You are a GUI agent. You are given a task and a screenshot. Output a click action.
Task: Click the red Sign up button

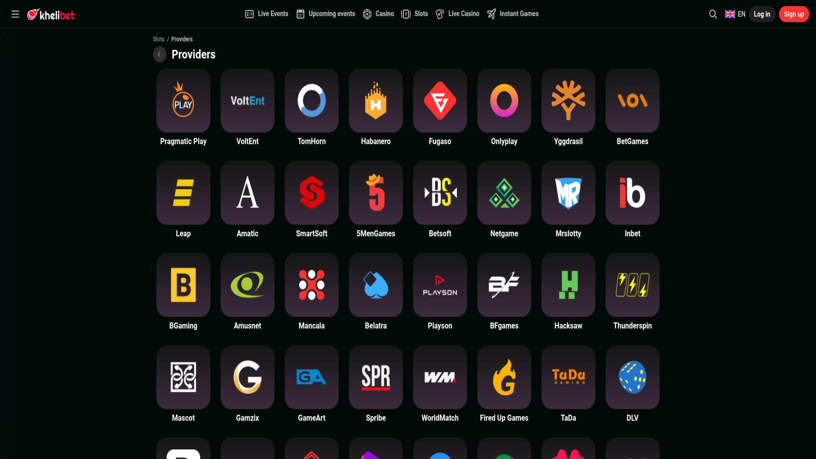coord(794,14)
